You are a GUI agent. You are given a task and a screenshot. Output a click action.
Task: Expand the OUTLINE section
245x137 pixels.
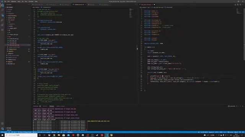click(x=9, y=128)
